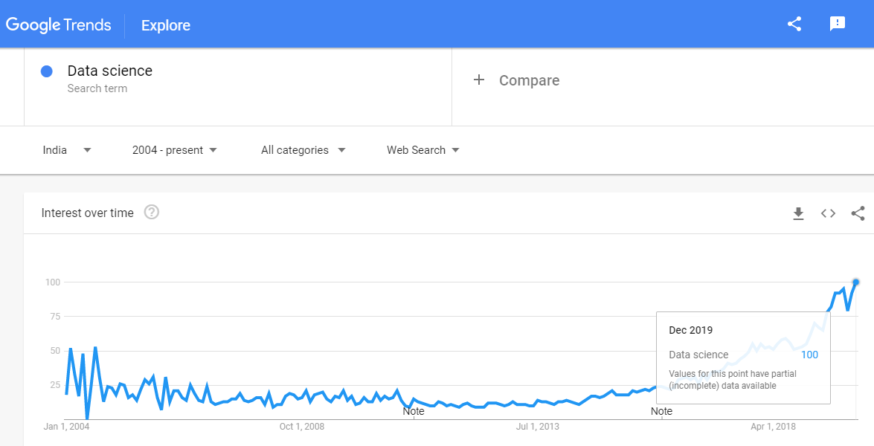This screenshot has height=446, width=874.
Task: Open the 2004 - present time range dropdown
Action: tap(175, 149)
